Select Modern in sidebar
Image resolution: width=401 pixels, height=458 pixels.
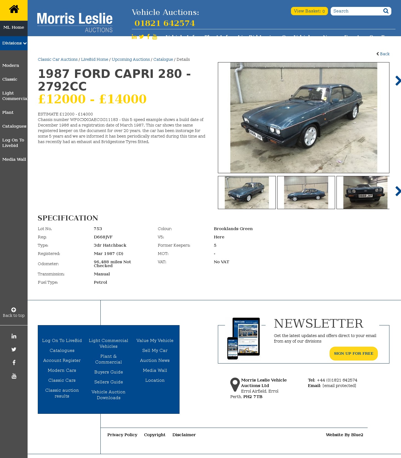11,65
